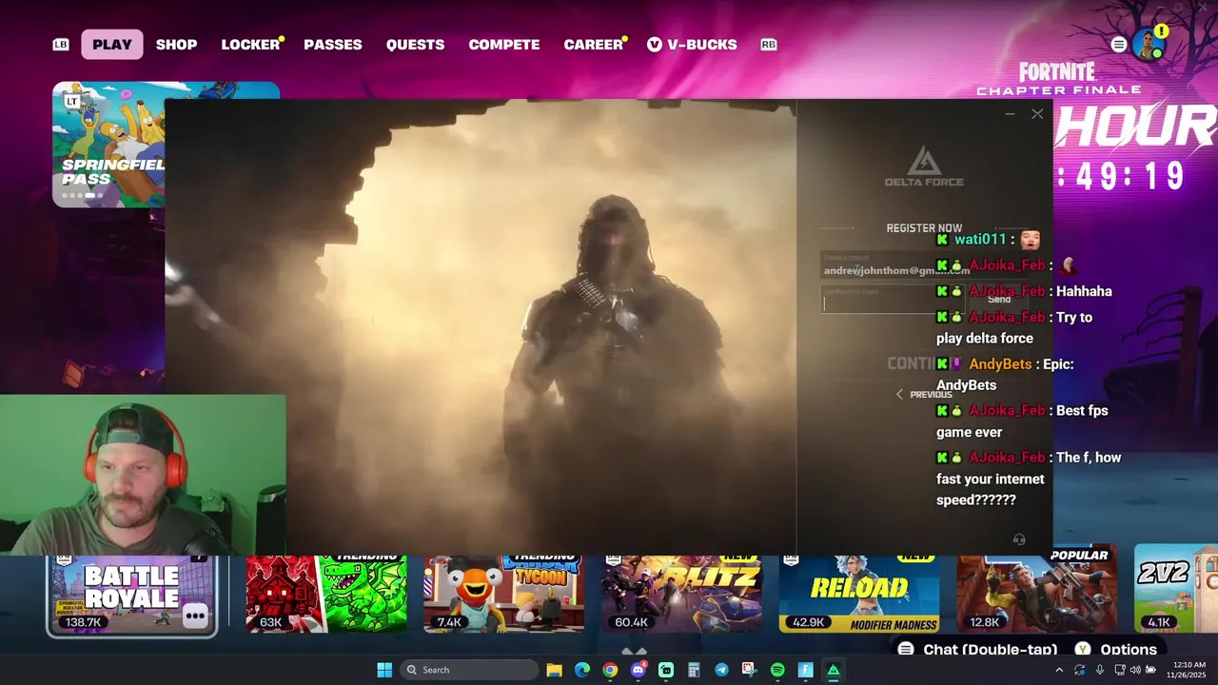Show hidden system tray icons
This screenshot has height=685, width=1218.
(1059, 670)
